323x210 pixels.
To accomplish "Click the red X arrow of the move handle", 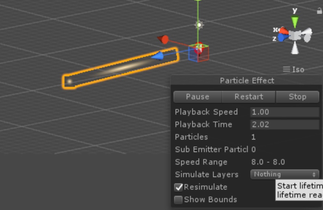I will tap(164, 39).
